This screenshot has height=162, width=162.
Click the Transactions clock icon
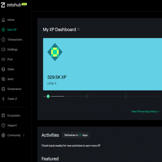[3, 39]
